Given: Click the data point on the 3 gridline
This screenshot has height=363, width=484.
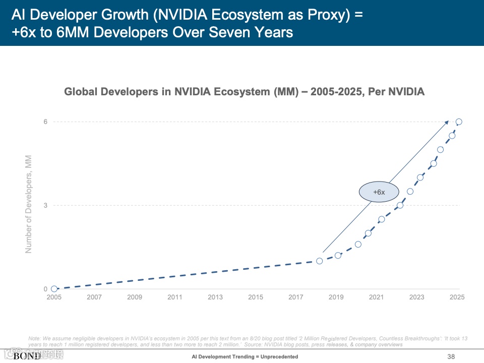Looking at the screenshot, I should 400,205.
